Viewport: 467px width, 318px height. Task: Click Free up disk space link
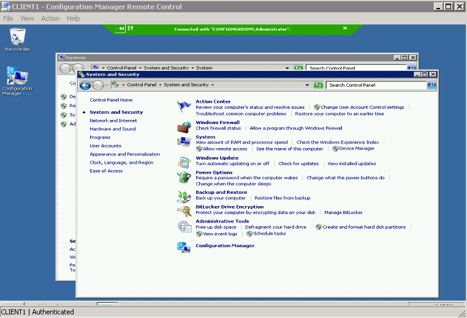[216, 227]
